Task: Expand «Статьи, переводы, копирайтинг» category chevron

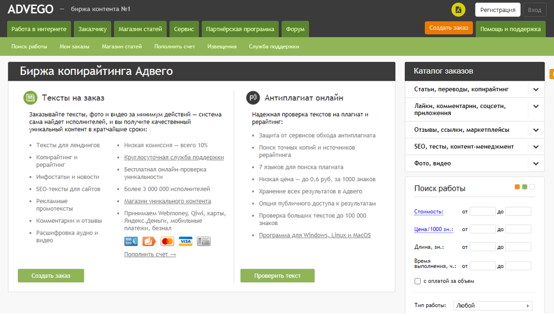Action: 536,89
